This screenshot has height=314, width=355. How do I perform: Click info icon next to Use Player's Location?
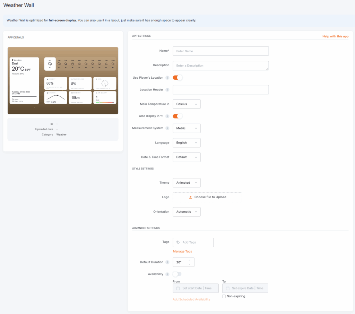point(167,78)
